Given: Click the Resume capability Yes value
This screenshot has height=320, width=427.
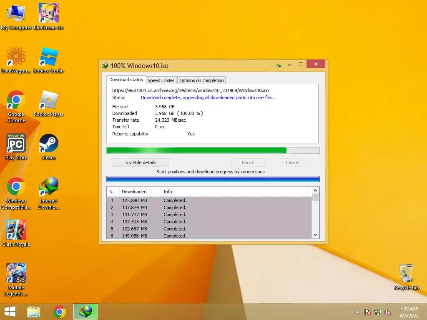Looking at the screenshot, I should pos(191,134).
